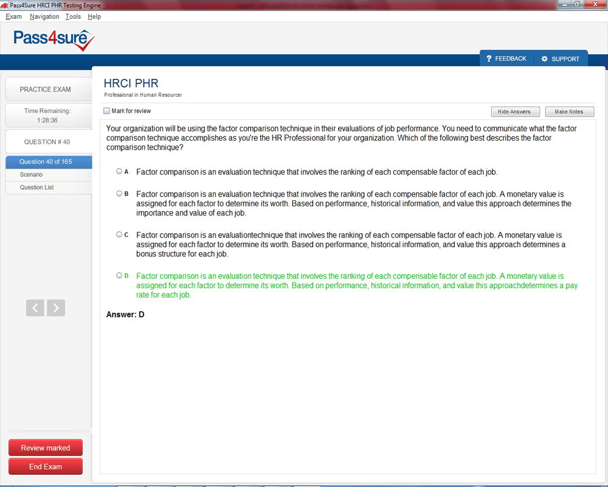Image resolution: width=608 pixels, height=487 pixels.
Task: Click the Feedback question mark icon
Action: [489, 58]
